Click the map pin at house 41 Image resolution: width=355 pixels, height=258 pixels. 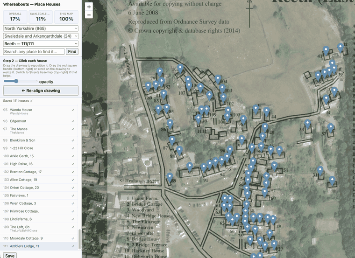[x=326, y=51]
